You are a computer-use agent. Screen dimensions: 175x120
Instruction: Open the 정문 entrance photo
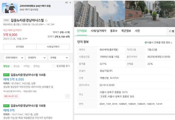click(150, 14)
